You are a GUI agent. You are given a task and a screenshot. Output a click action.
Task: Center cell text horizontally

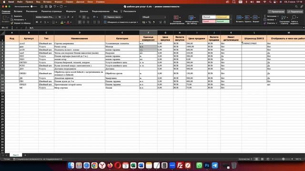coord(84,22)
